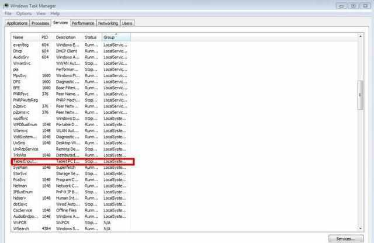Select the WwanSvc service row
Viewport: 374px width, 243px height.
71,63
